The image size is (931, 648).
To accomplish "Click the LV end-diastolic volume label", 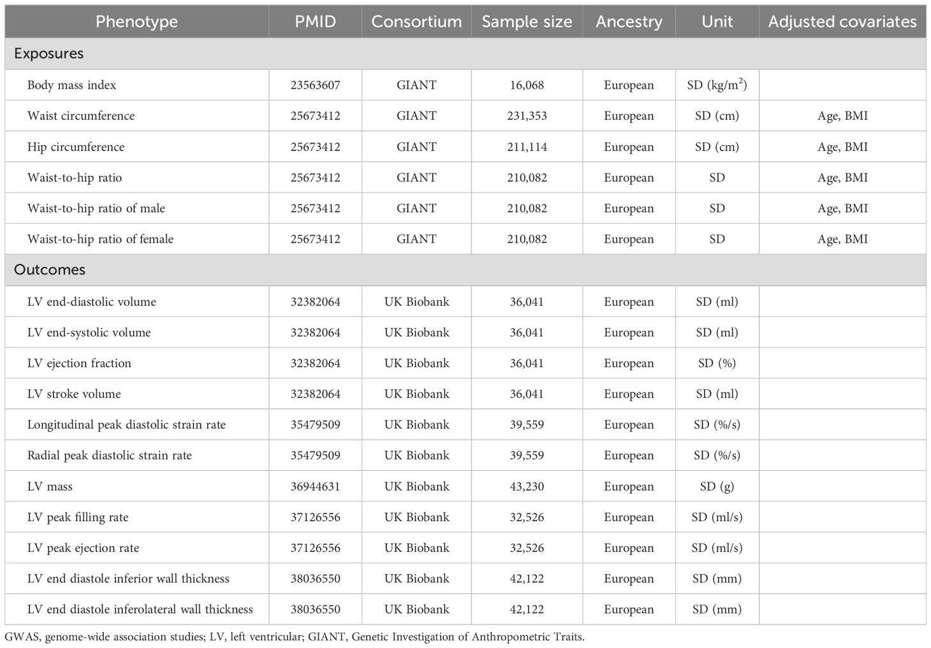I will tap(92, 301).
